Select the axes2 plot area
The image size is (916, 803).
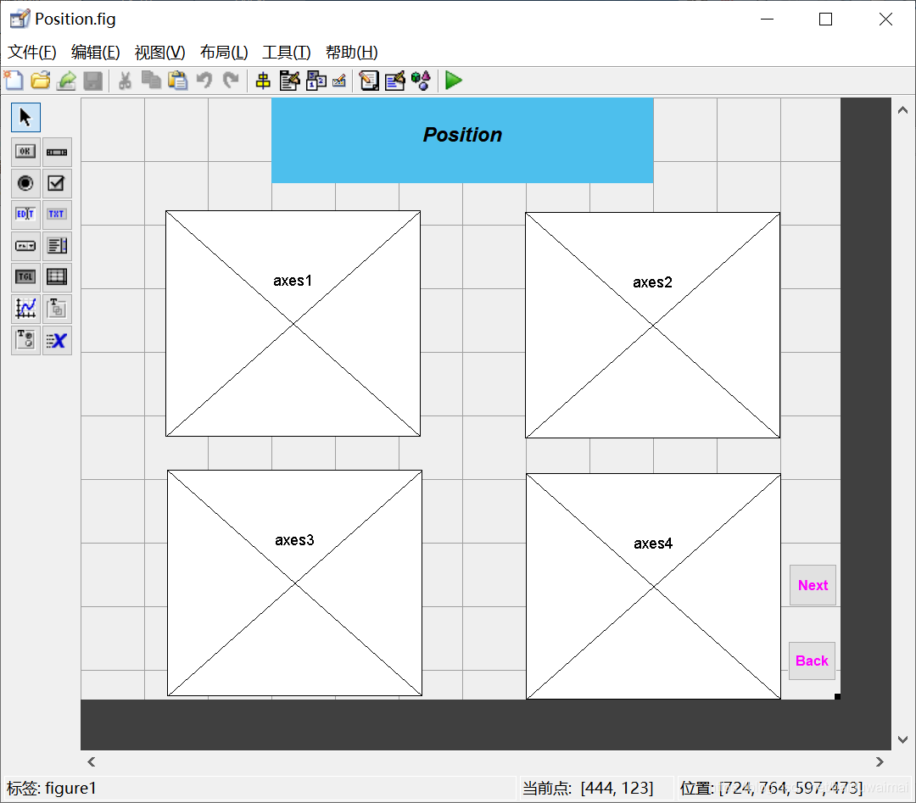[x=652, y=325]
